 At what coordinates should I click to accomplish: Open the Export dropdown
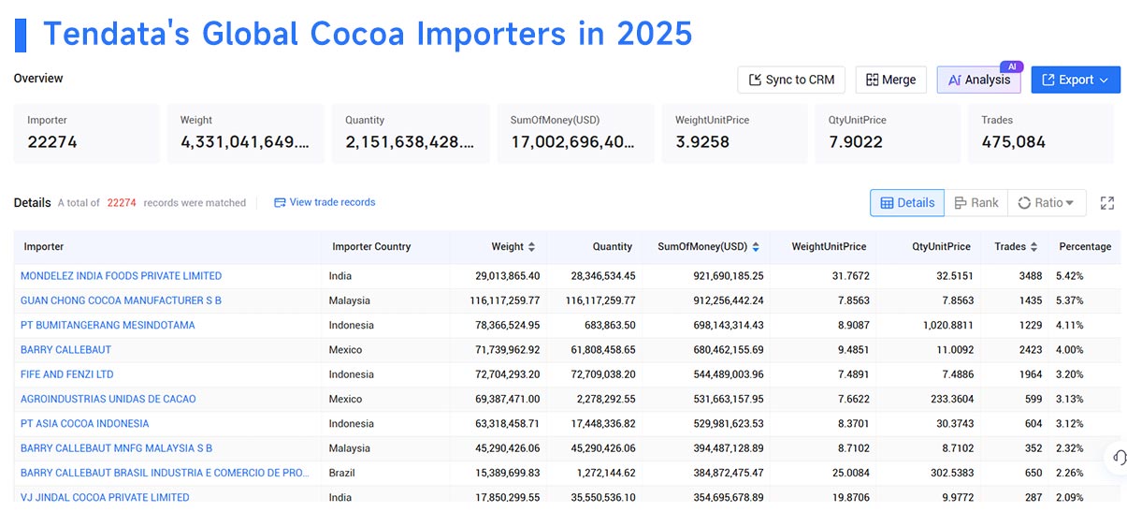pos(1076,80)
